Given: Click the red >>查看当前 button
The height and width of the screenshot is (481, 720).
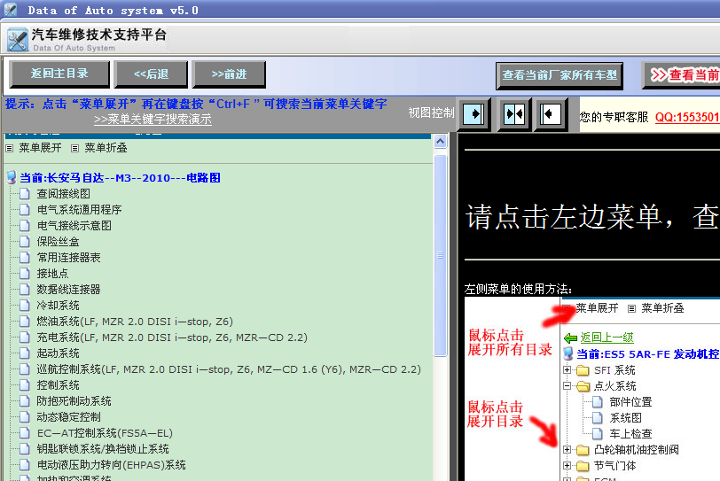Looking at the screenshot, I should (681, 75).
